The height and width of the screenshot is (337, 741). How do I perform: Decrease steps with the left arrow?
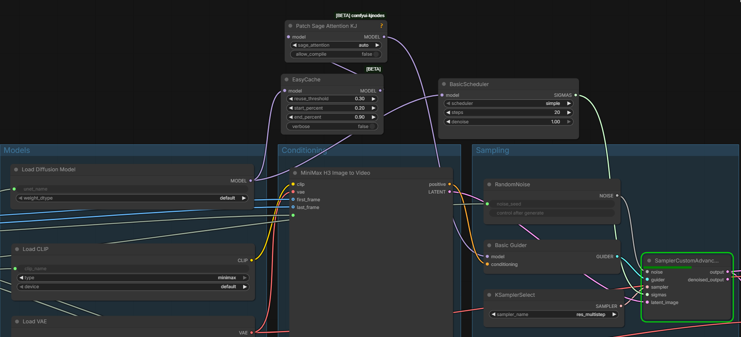coord(448,112)
